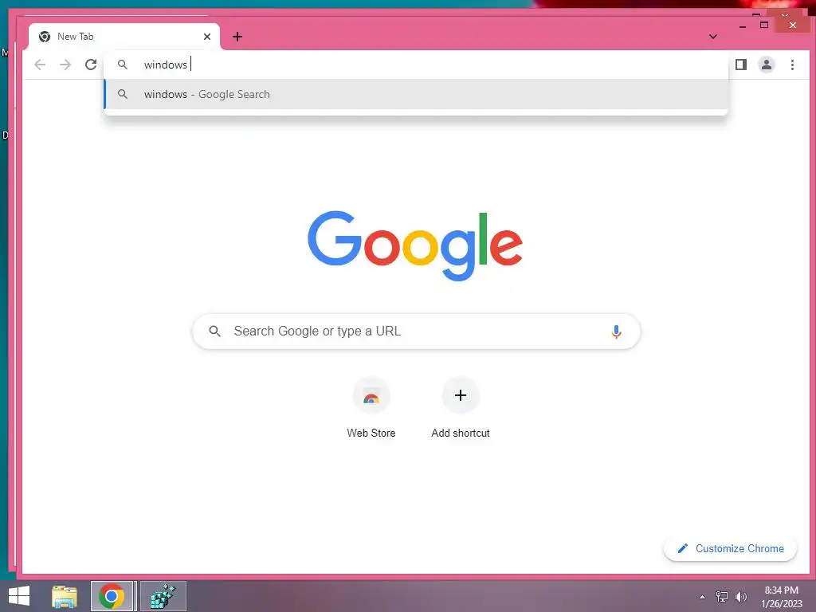Click the Chrome taskbar icon

click(112, 596)
